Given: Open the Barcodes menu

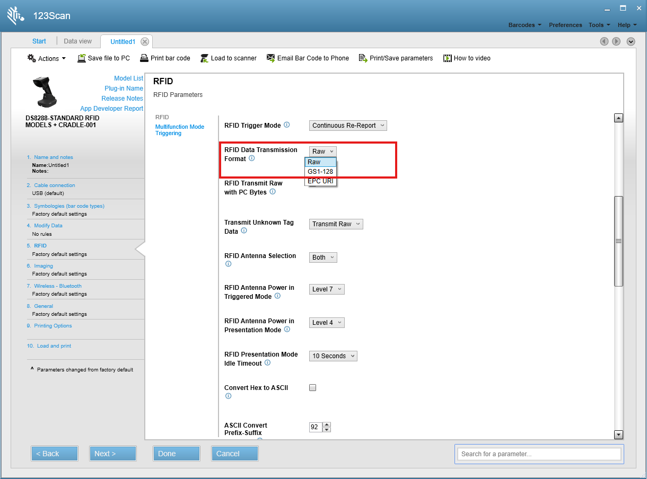Looking at the screenshot, I should [x=524, y=25].
